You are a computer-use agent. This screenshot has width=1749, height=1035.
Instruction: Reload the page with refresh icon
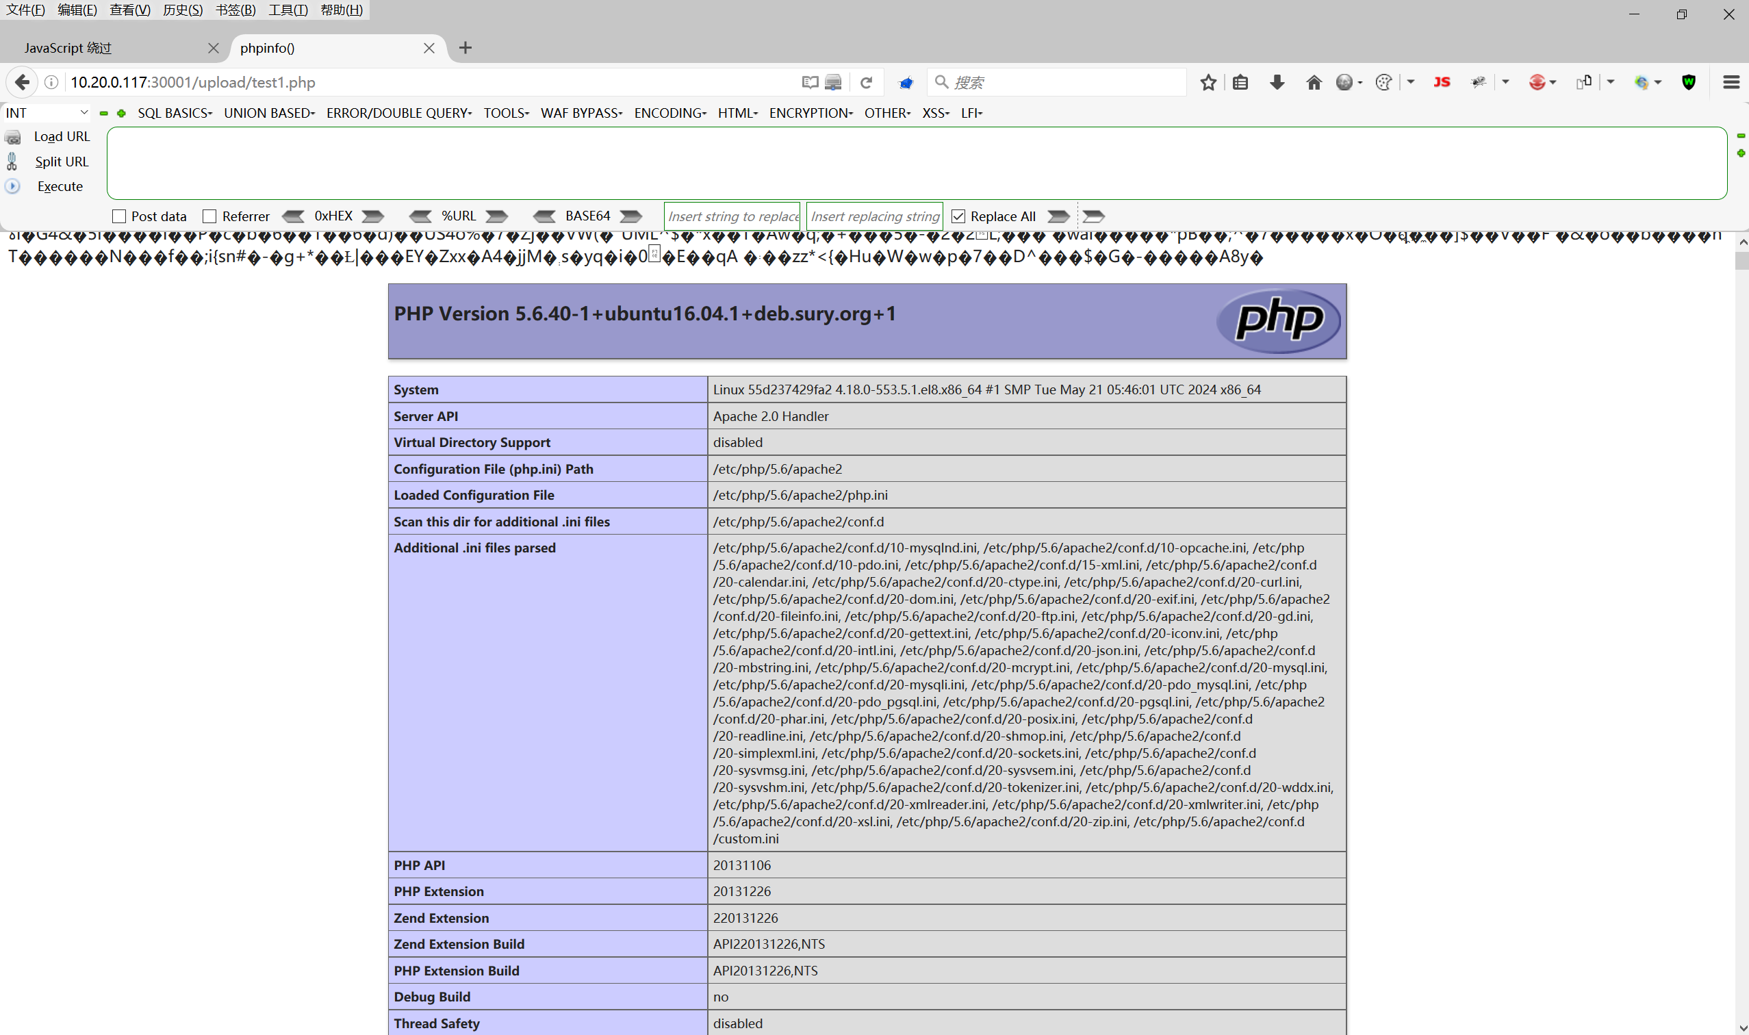(866, 82)
